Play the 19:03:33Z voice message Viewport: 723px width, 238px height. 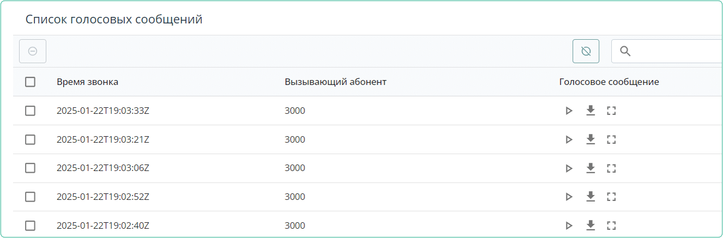tap(569, 111)
